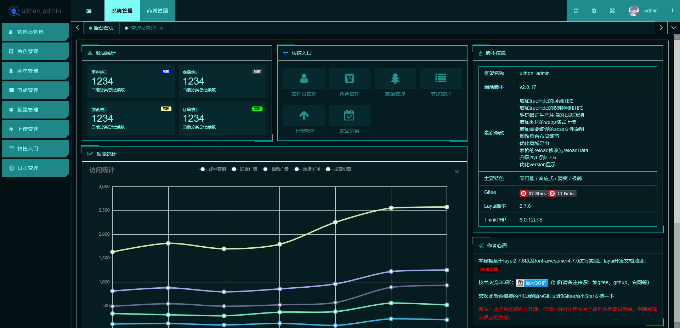This screenshot has height=328, width=680.
Task: Toggle fullscreen with the expand icon
Action: point(612,11)
